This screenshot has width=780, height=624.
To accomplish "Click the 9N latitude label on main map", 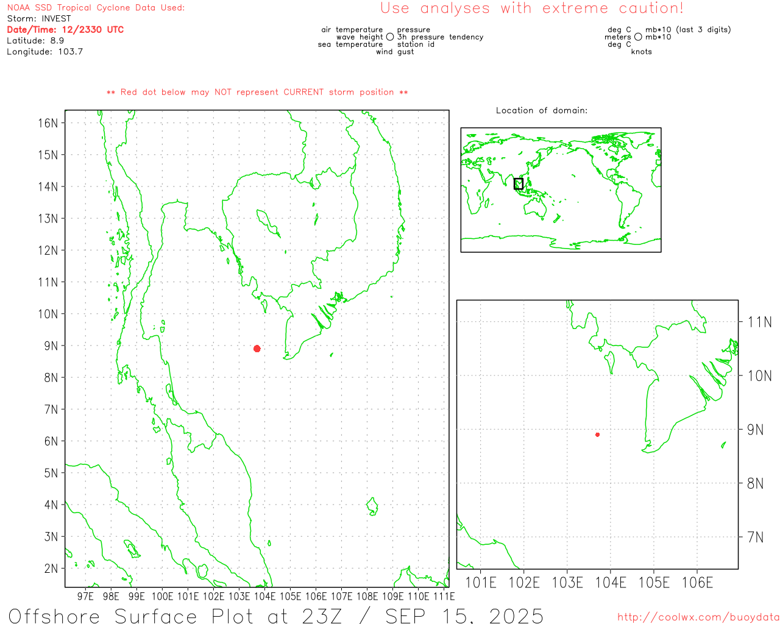I will coord(51,346).
